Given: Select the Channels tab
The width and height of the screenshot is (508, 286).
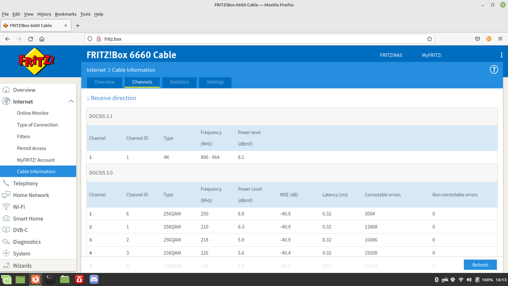Looking at the screenshot, I should [x=142, y=82].
